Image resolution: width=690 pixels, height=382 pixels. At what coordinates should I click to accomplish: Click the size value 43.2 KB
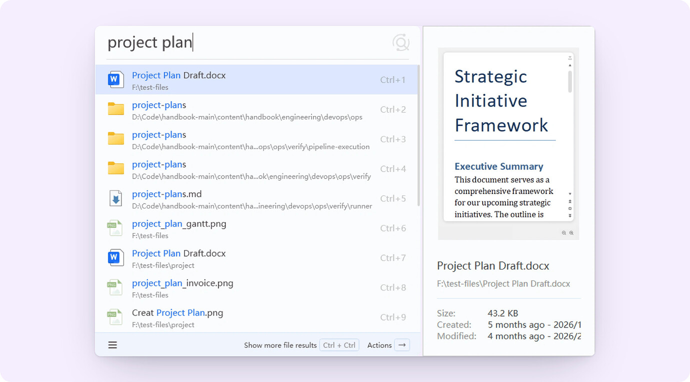point(503,313)
